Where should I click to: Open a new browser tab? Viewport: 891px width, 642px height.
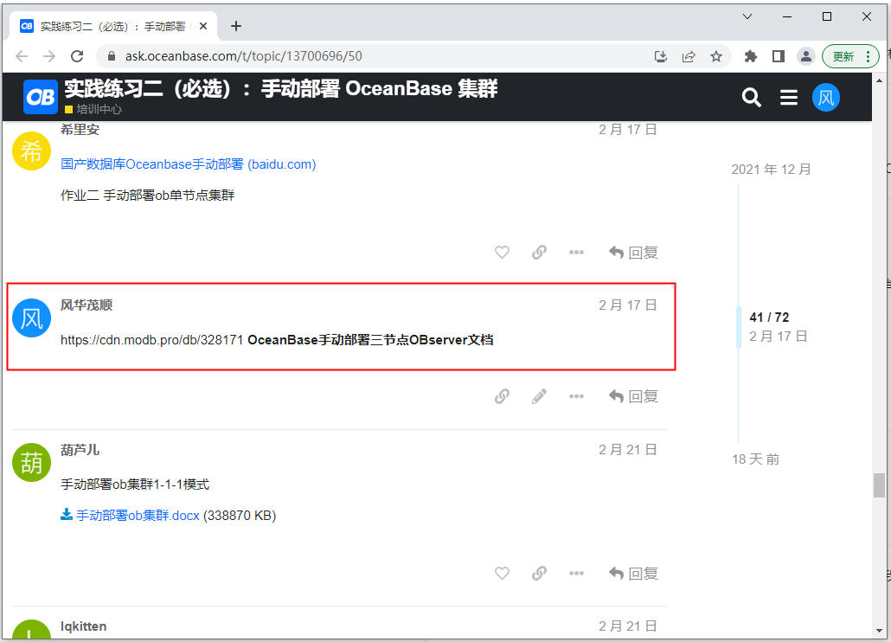pyautogui.click(x=236, y=26)
